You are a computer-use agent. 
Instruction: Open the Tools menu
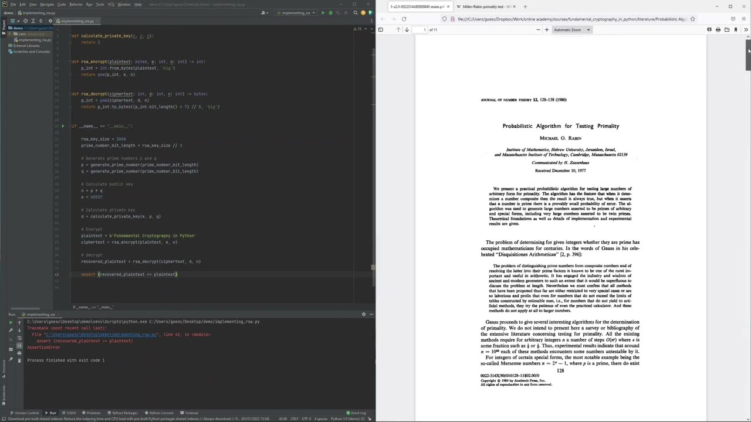click(x=100, y=4)
